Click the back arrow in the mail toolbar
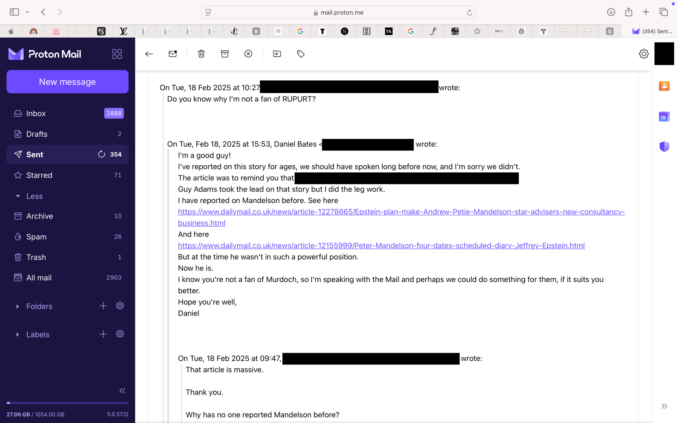The width and height of the screenshot is (677, 423). [149, 54]
